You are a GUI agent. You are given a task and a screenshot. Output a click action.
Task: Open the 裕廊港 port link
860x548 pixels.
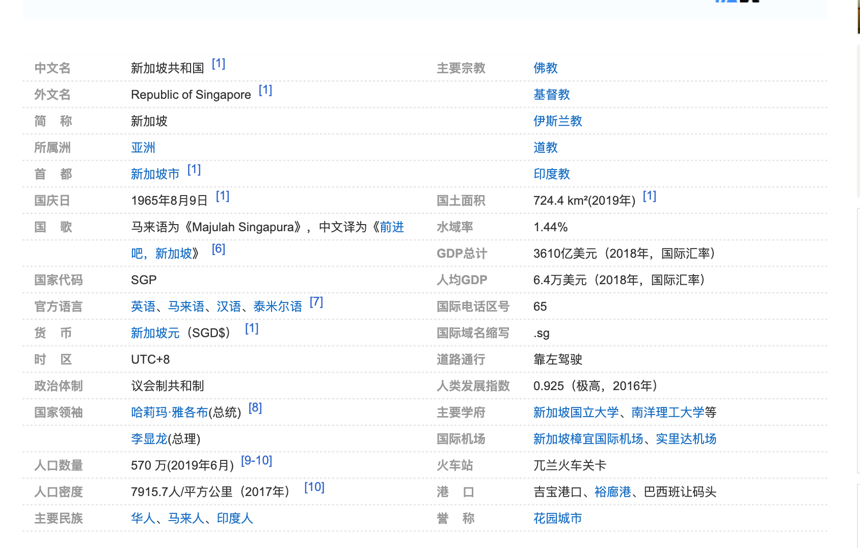[x=612, y=492]
